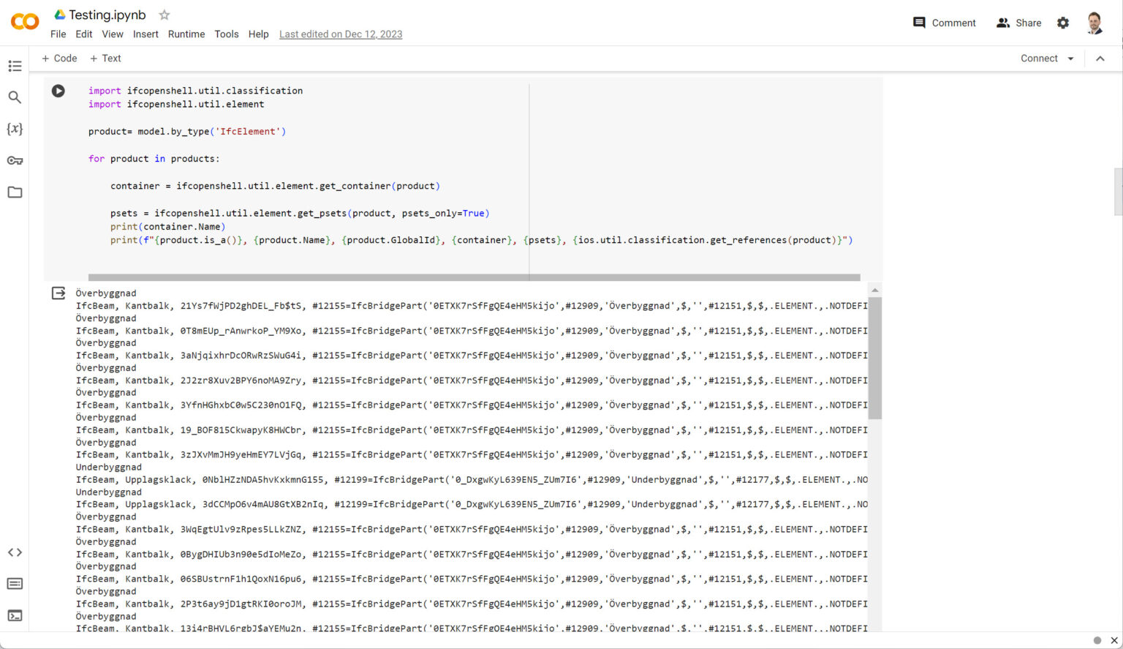This screenshot has width=1123, height=649.
Task: Open the notebook search sidebar
Action: point(15,97)
